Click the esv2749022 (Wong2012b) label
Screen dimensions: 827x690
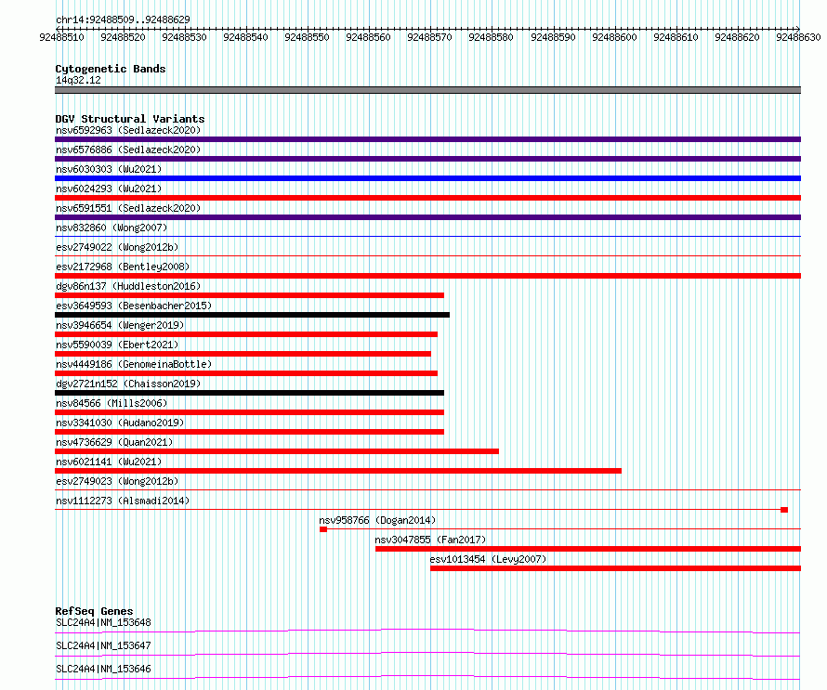point(117,247)
